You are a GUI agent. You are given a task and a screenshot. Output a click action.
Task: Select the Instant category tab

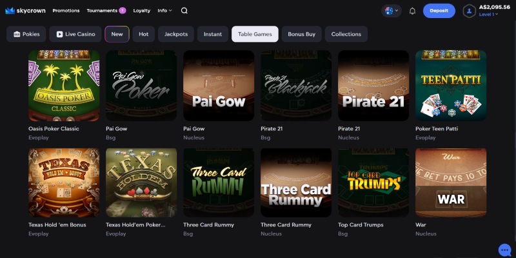(213, 34)
